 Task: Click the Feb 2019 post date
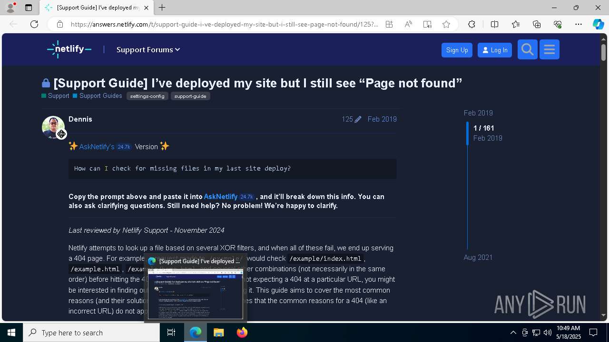pyautogui.click(x=382, y=119)
